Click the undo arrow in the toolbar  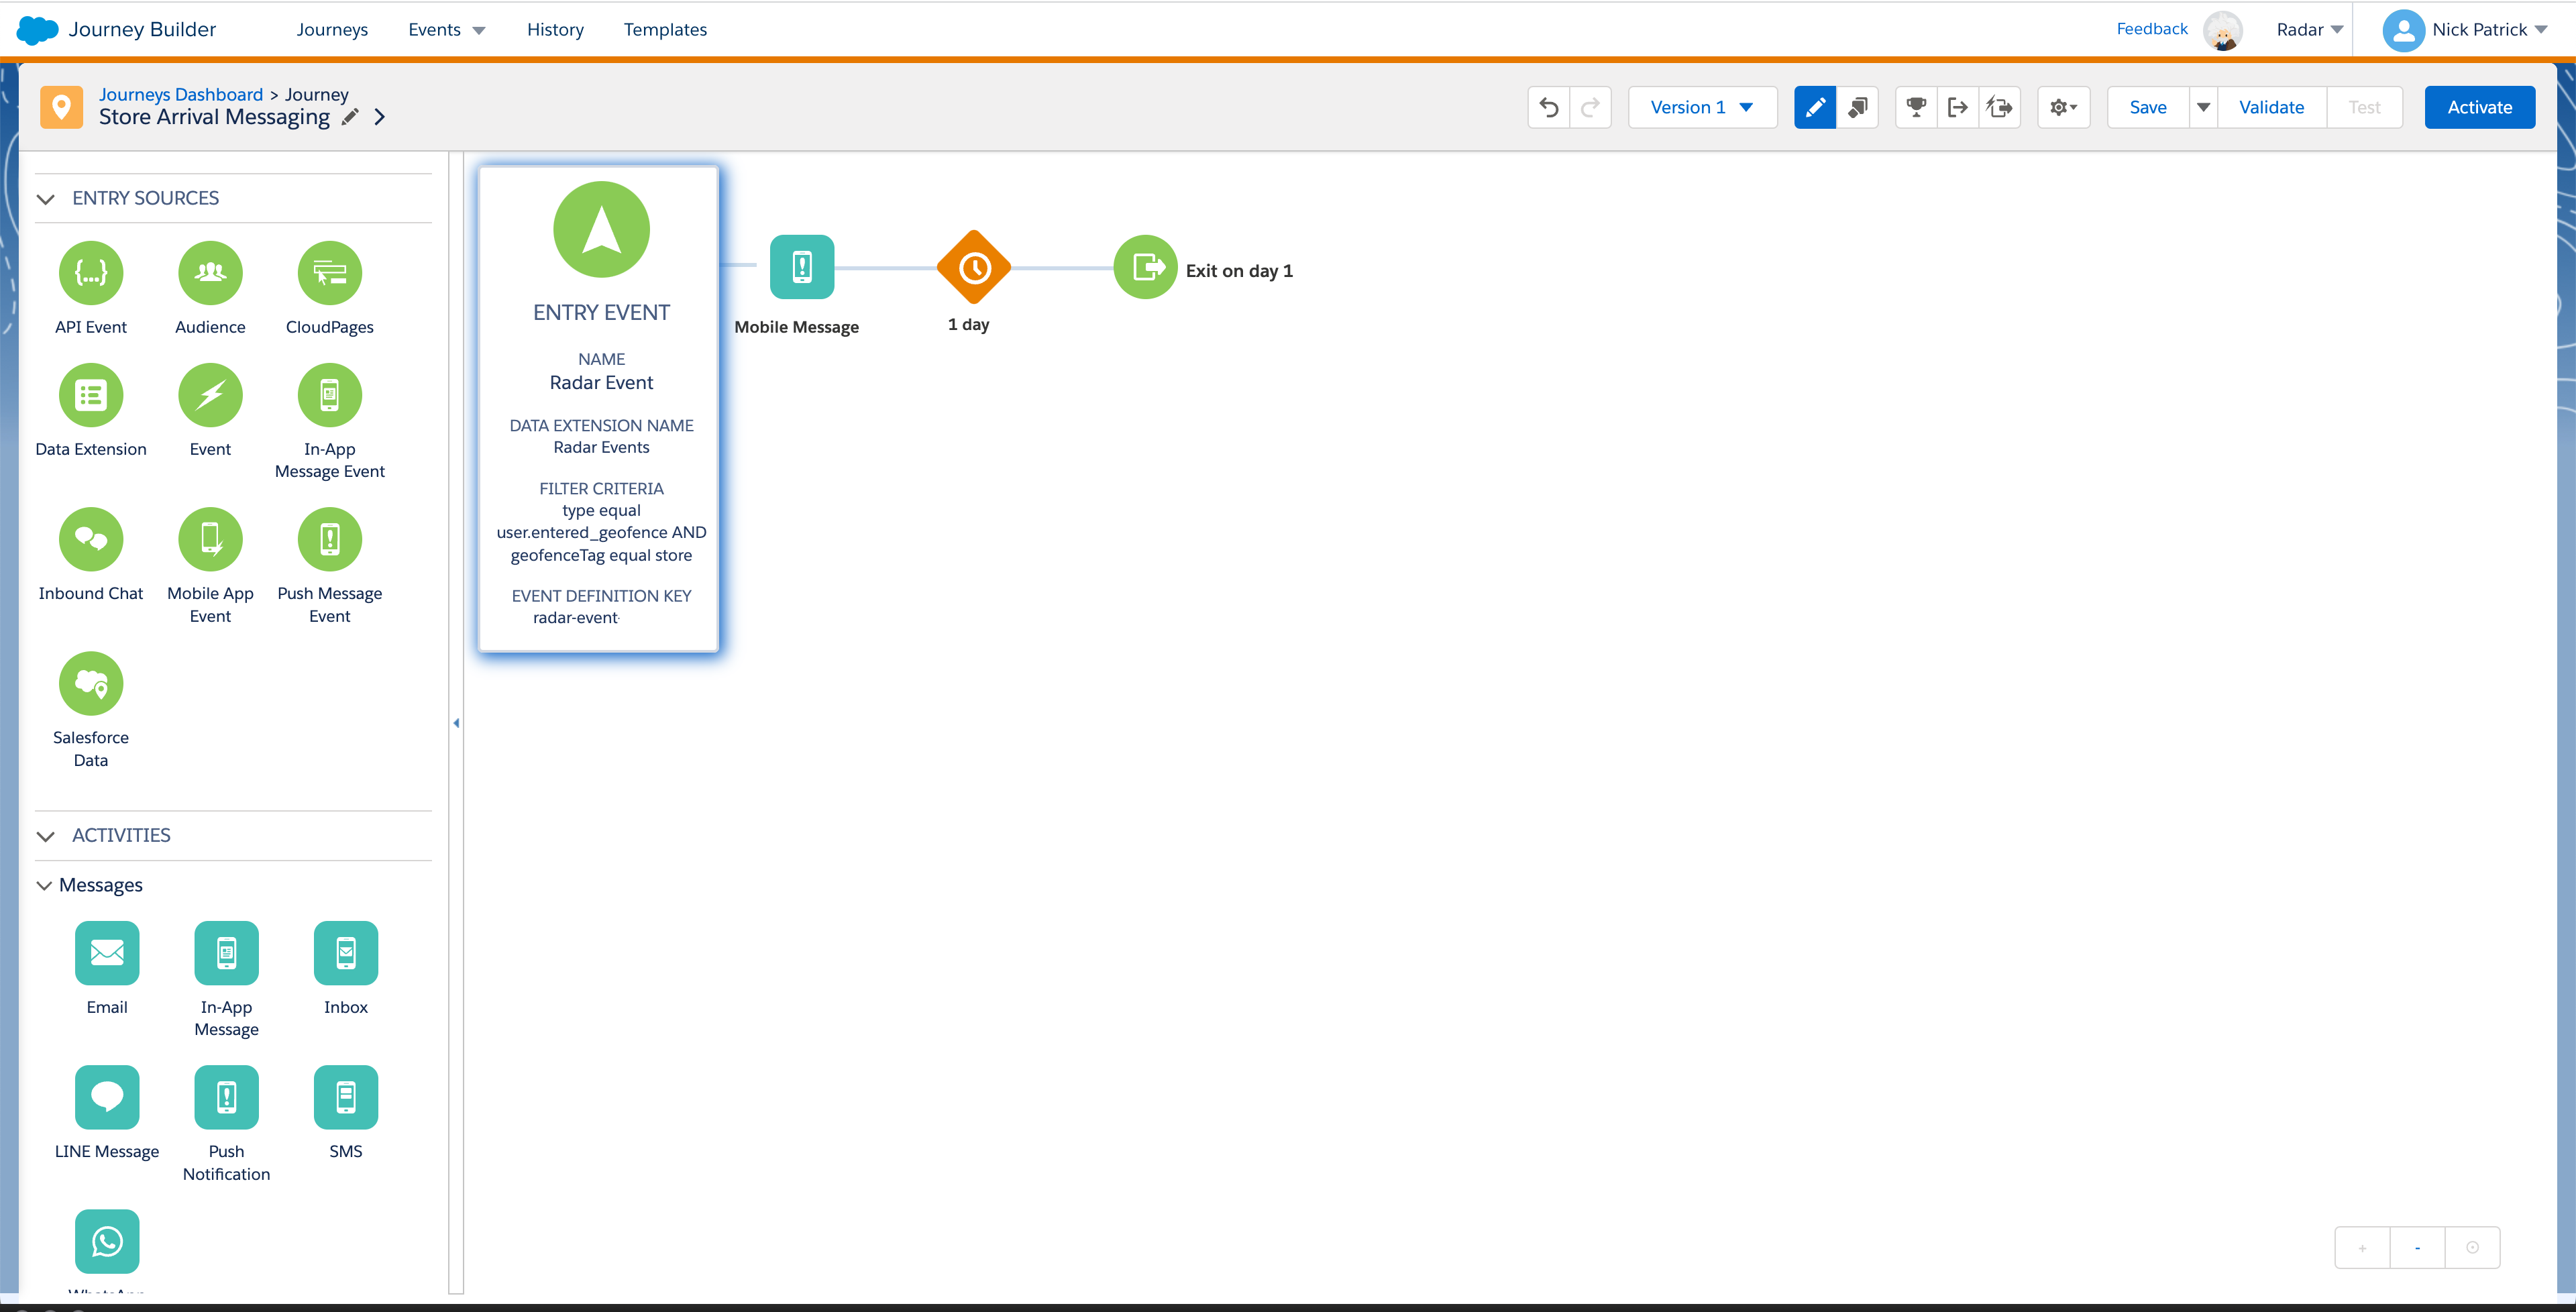pyautogui.click(x=1548, y=107)
